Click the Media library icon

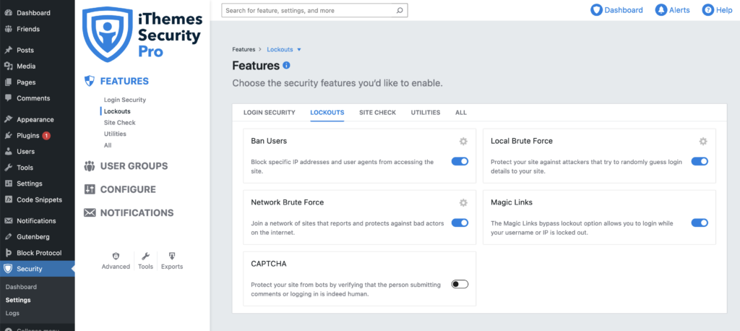click(x=8, y=66)
